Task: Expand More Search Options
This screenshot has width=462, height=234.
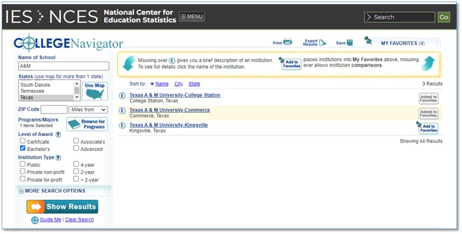Action: point(52,191)
